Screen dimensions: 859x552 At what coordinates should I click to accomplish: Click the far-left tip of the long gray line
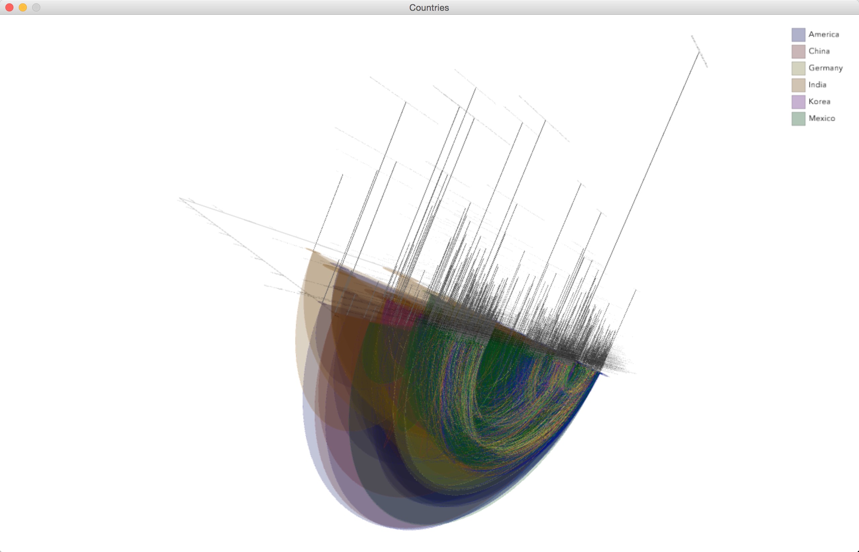pos(180,198)
